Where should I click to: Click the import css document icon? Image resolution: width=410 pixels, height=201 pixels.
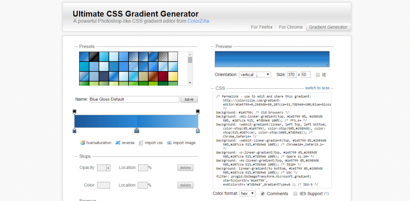pos(141,143)
